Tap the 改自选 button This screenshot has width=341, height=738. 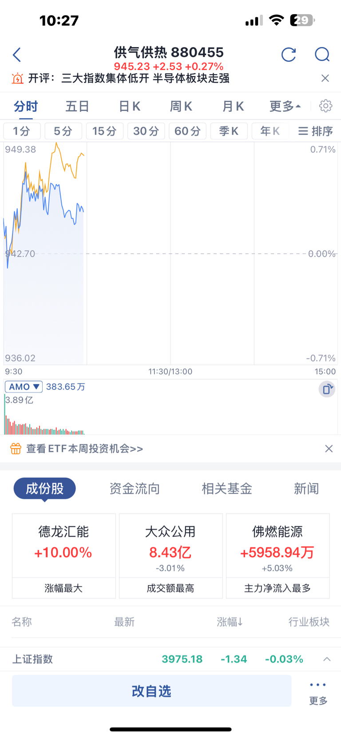click(152, 691)
